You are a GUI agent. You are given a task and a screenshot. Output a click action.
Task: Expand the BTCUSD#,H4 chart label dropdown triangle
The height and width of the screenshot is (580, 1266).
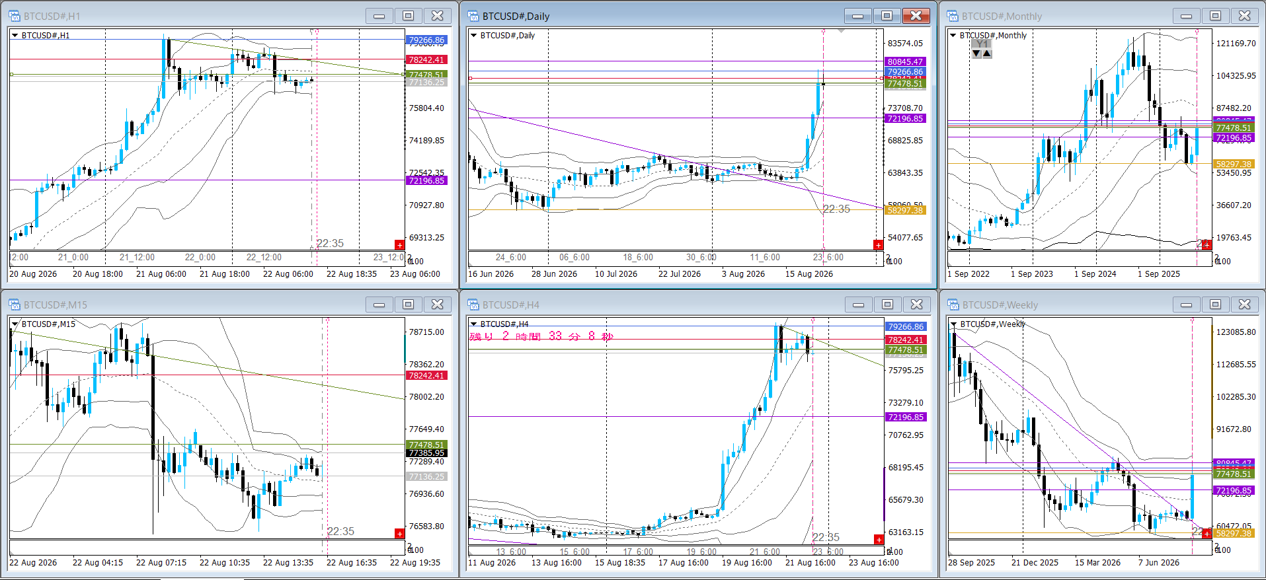(473, 324)
